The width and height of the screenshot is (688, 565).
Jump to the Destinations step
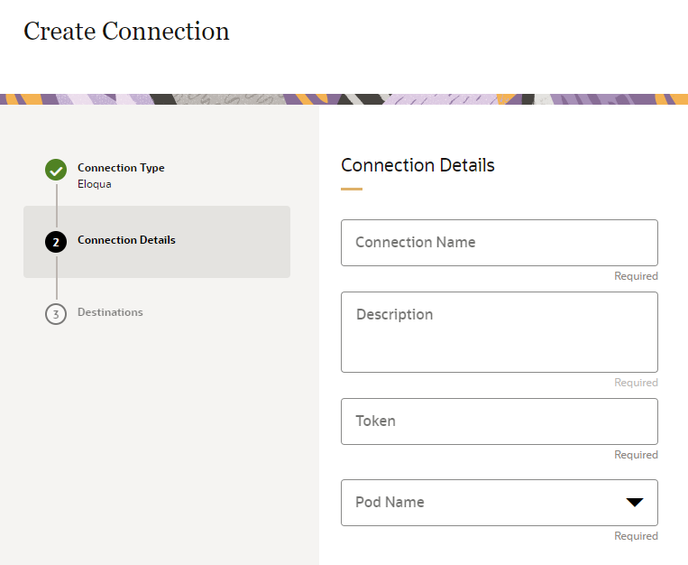click(110, 312)
